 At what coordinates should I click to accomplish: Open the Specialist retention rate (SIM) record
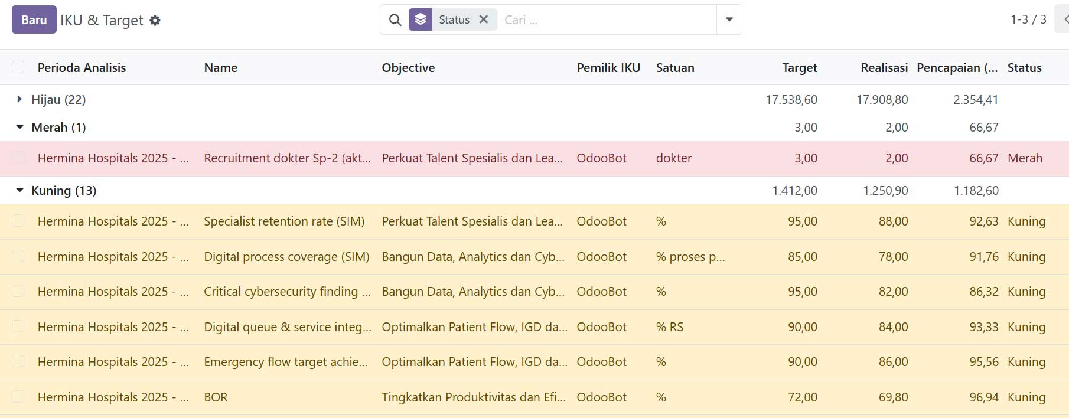pyautogui.click(x=284, y=221)
